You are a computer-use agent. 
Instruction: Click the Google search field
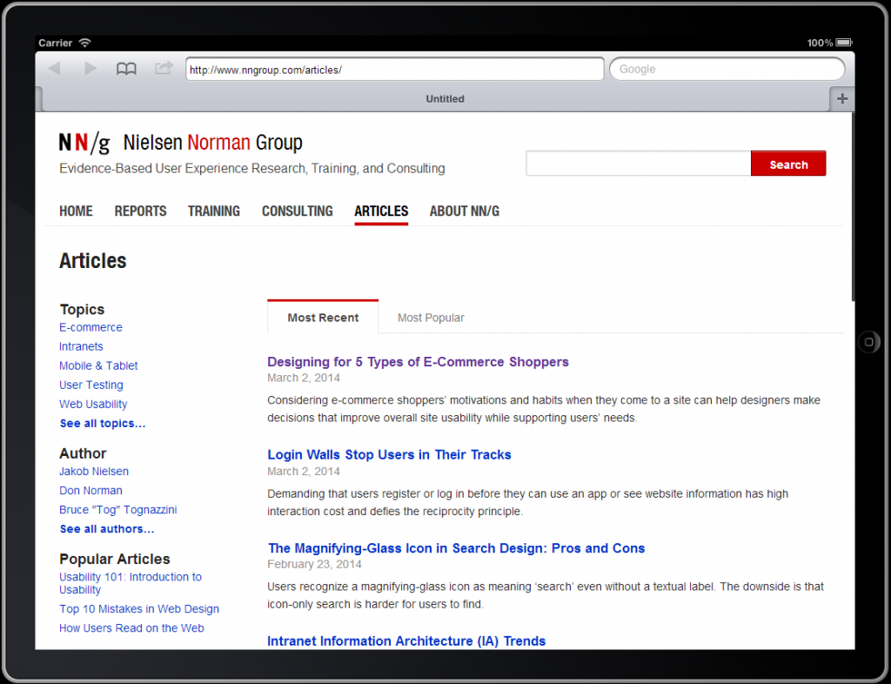pyautogui.click(x=727, y=70)
